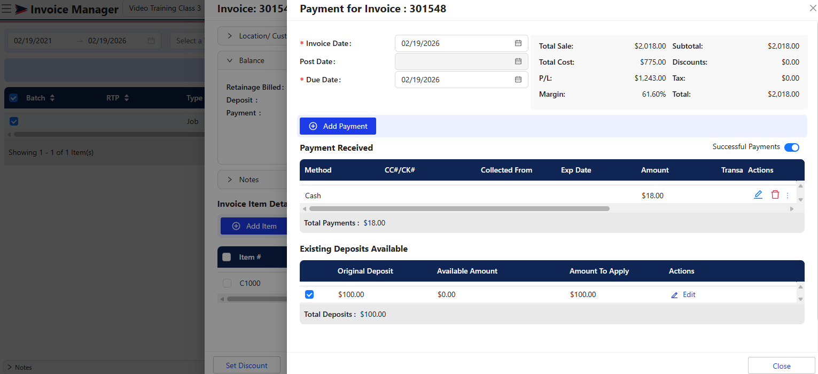Toggle the Successful Payments switch

pos(791,147)
